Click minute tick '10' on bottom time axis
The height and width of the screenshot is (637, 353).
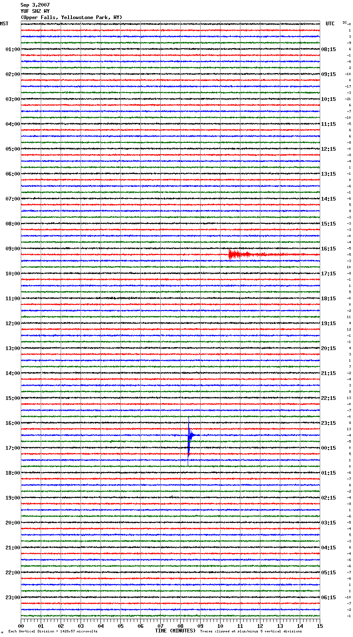coord(220,626)
